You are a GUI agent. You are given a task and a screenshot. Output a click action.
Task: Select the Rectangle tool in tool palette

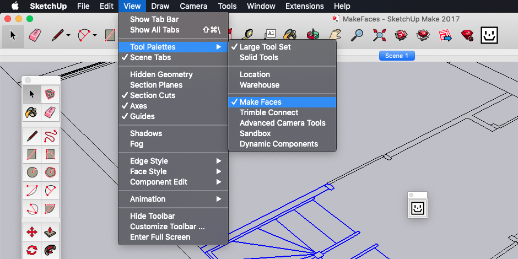[32, 154]
